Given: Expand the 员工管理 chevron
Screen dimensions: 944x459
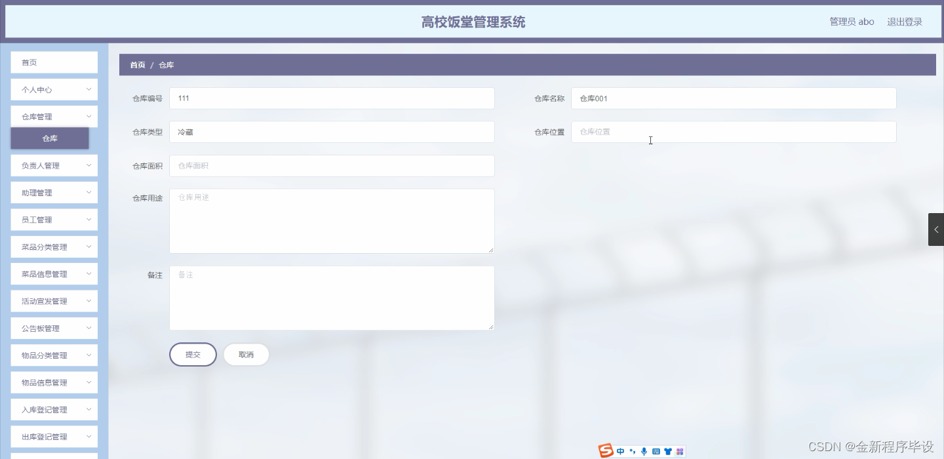Looking at the screenshot, I should 88,220.
